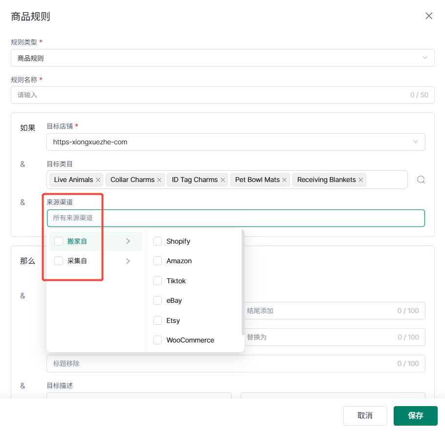Remove the Receiving Blankets tag
The image size is (445, 433).
[361, 180]
